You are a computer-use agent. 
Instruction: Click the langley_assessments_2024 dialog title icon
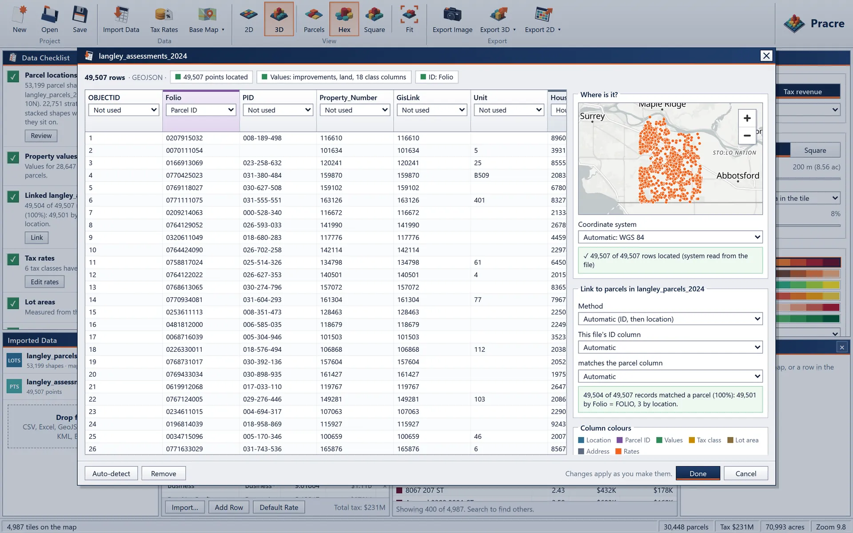[x=89, y=56]
